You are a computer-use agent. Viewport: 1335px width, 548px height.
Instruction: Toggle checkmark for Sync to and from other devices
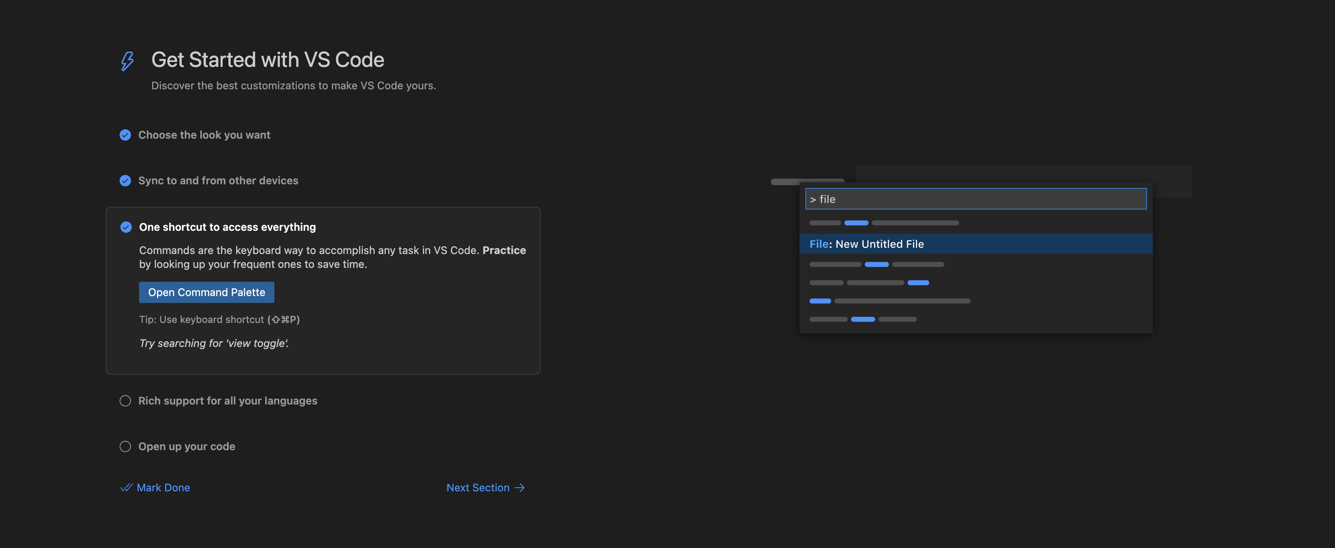tap(126, 181)
